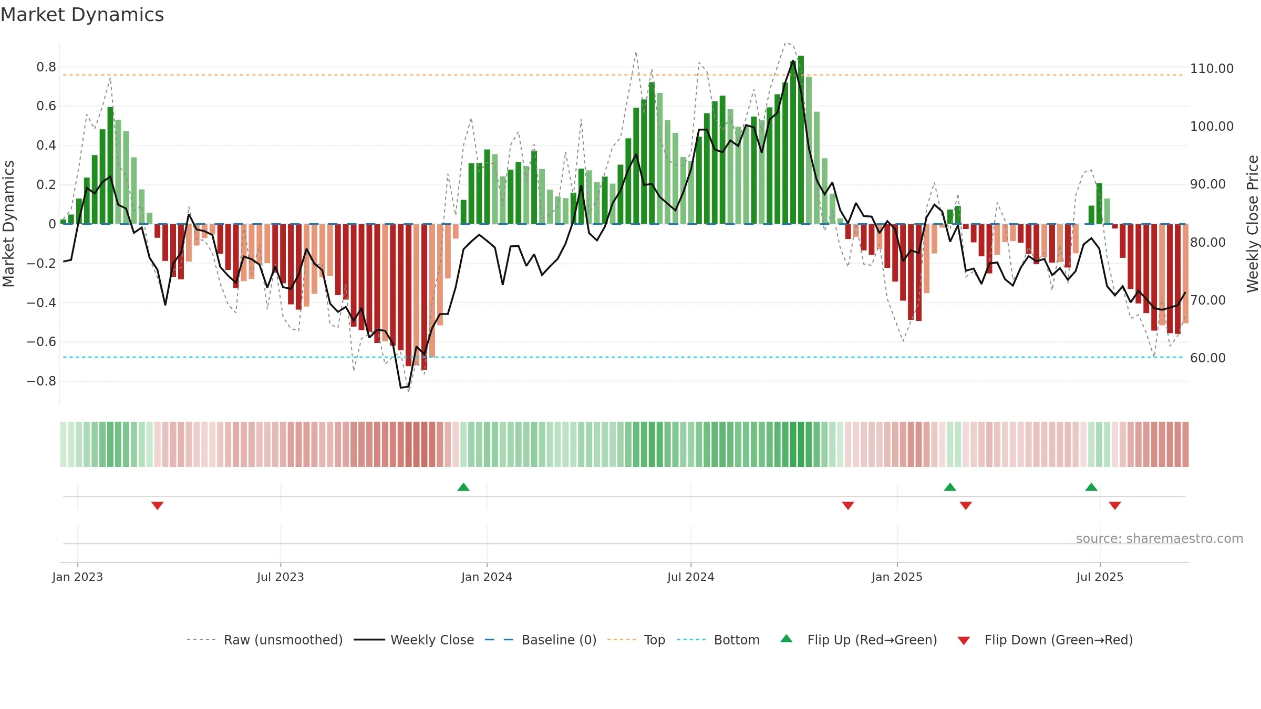Click the 70.00 price axis label
This screenshot has width=1261, height=709.
(x=1208, y=300)
